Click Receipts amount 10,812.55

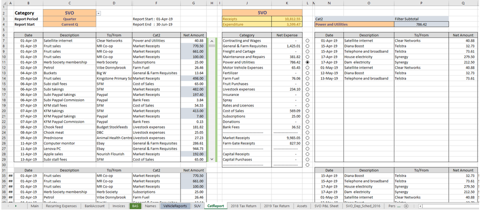(x=287, y=19)
